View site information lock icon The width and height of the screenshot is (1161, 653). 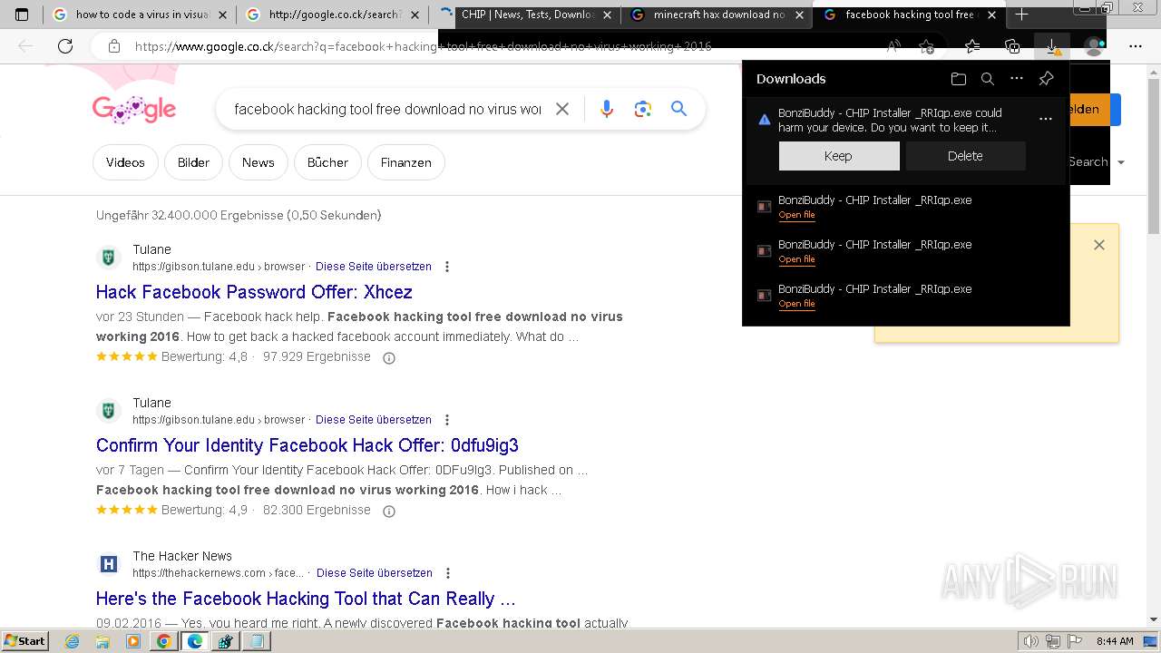coord(114,46)
